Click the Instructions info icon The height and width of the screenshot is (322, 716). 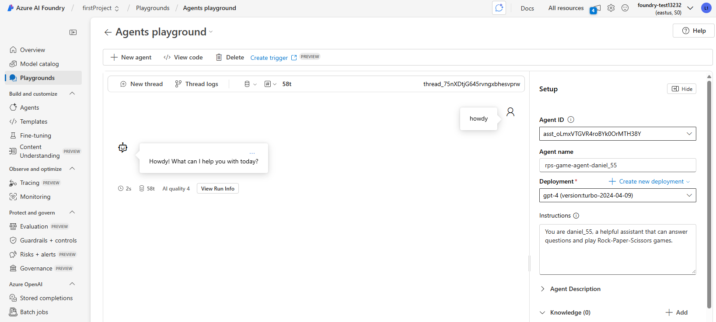(576, 216)
